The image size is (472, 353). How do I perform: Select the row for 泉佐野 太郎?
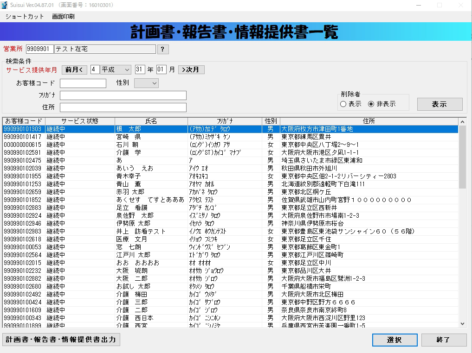(x=230, y=215)
